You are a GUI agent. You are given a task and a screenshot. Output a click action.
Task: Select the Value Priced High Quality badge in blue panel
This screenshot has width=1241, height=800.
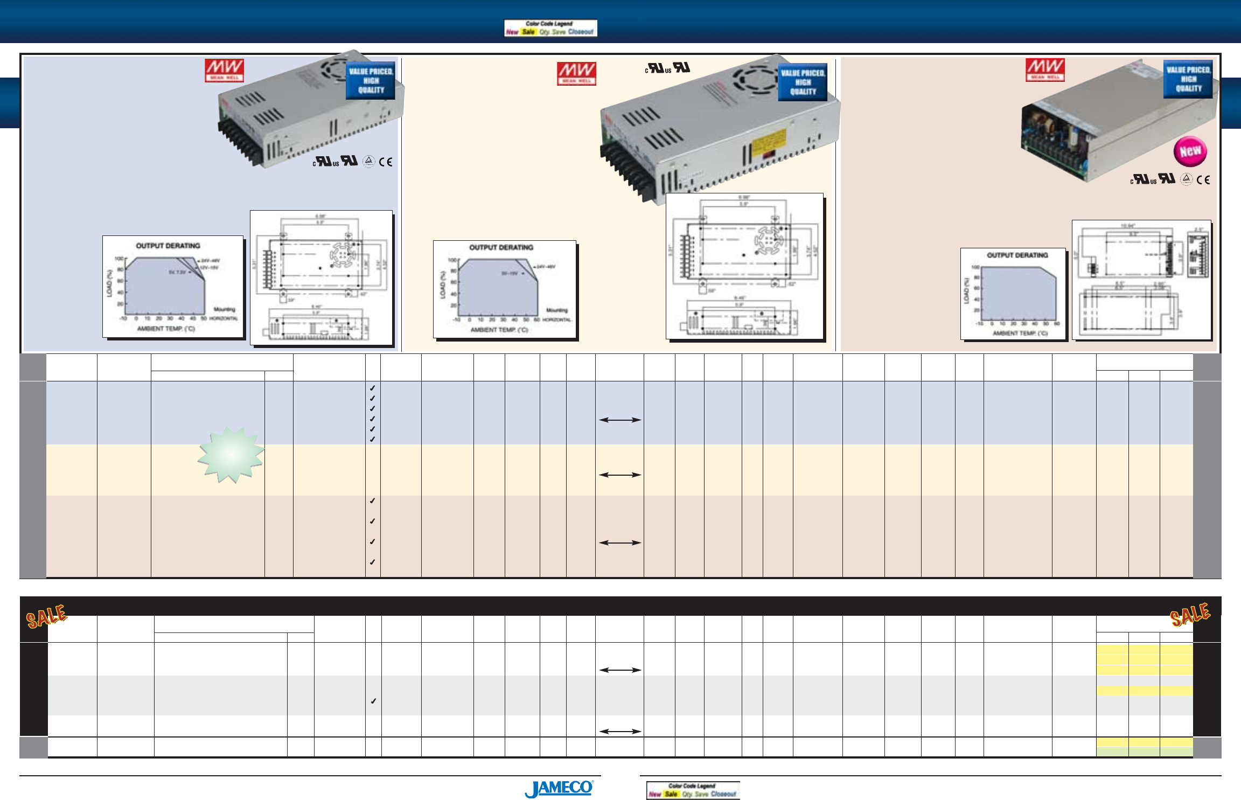point(371,80)
